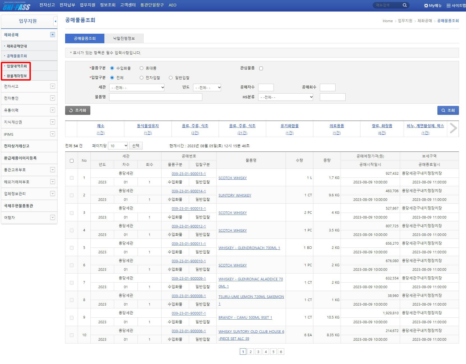This screenshot has height=364, width=466.
Task: Filter by 채소 category link
Action: pos(100,126)
